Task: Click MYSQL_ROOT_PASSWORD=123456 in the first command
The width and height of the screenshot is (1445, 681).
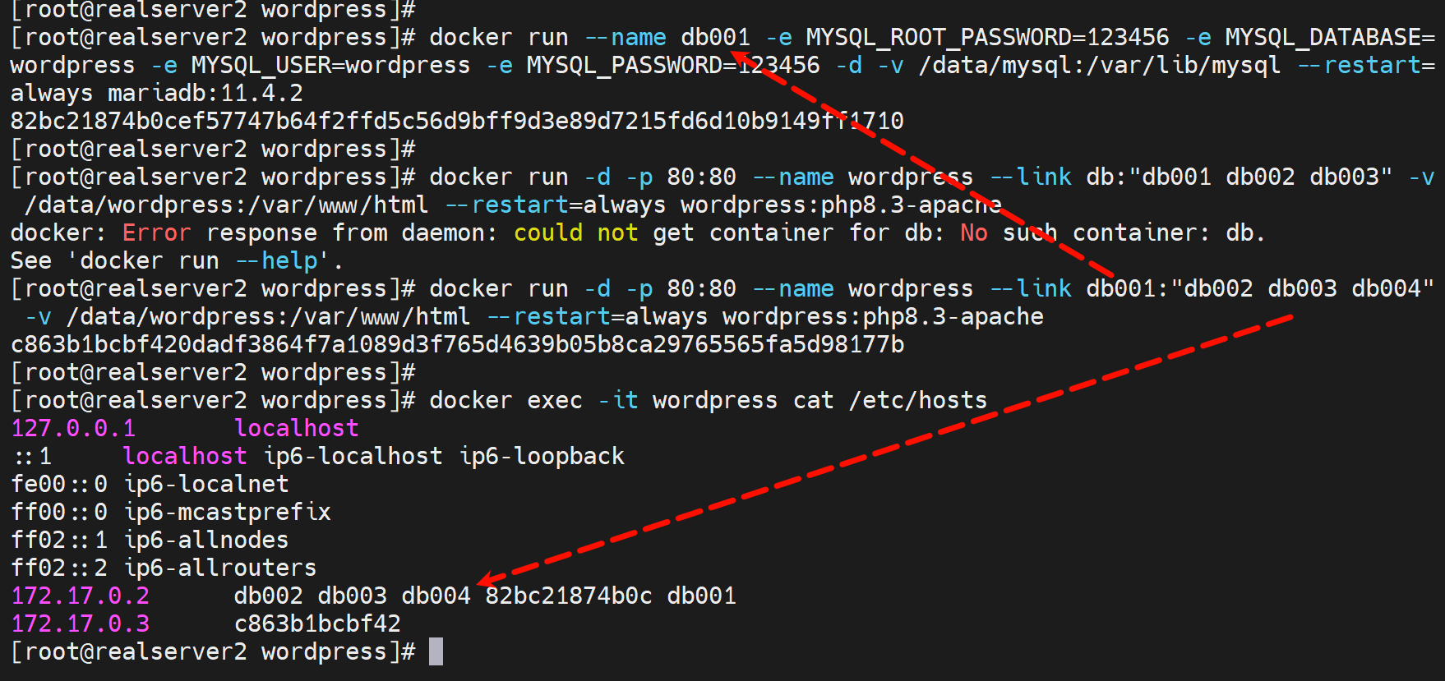Action: point(987,37)
